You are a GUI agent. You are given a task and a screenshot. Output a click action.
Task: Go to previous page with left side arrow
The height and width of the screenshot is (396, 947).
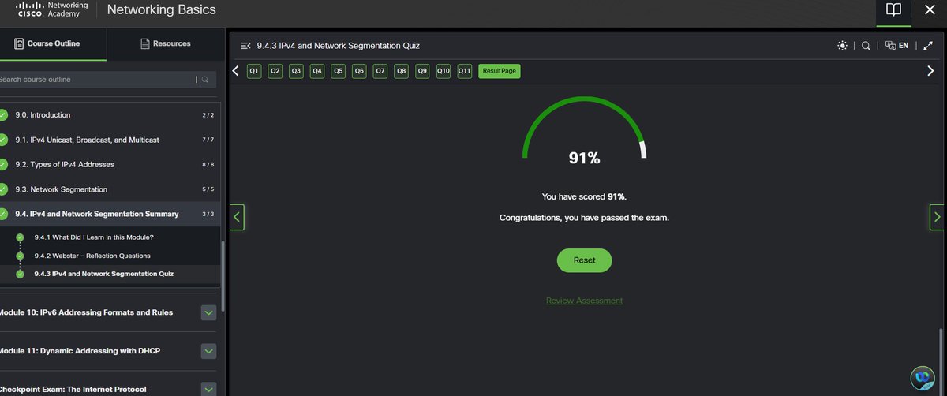(237, 217)
